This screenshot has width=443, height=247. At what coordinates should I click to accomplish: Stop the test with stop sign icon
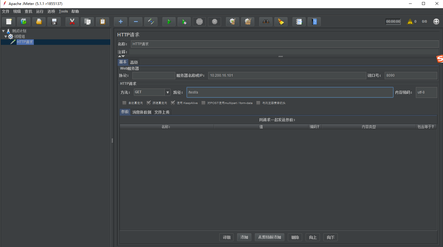tap(199, 22)
